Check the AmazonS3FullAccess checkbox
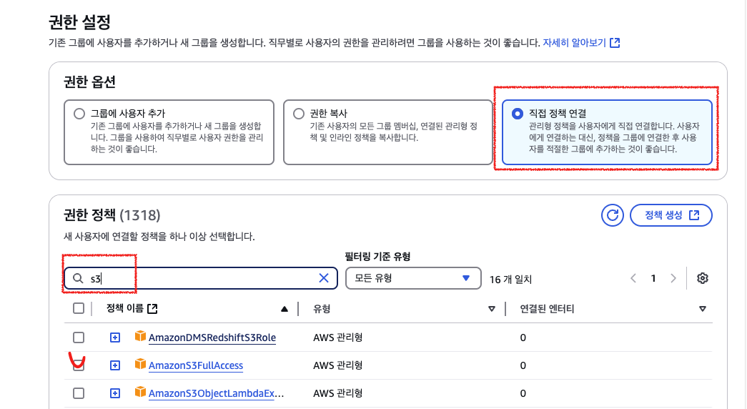The height and width of the screenshot is (409, 747). pyautogui.click(x=79, y=365)
